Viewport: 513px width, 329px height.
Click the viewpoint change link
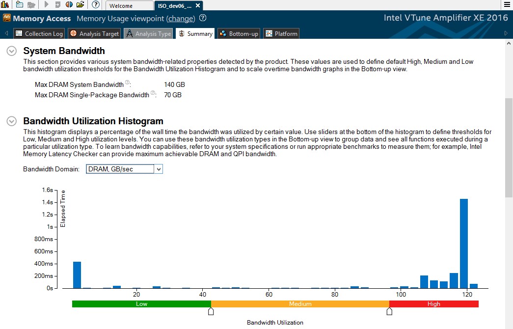pos(181,19)
